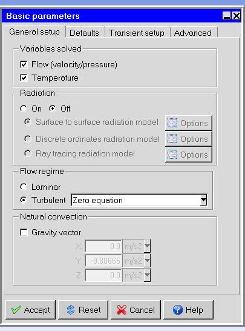Toggle the Temperature checkbox
245x331 pixels.
(x=24, y=78)
